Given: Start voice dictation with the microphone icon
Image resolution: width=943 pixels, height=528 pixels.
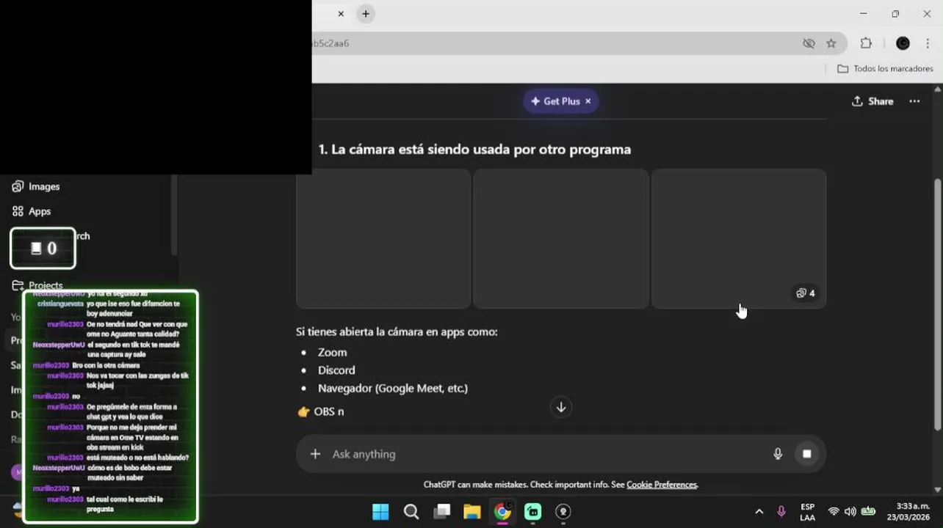Looking at the screenshot, I should (x=778, y=454).
